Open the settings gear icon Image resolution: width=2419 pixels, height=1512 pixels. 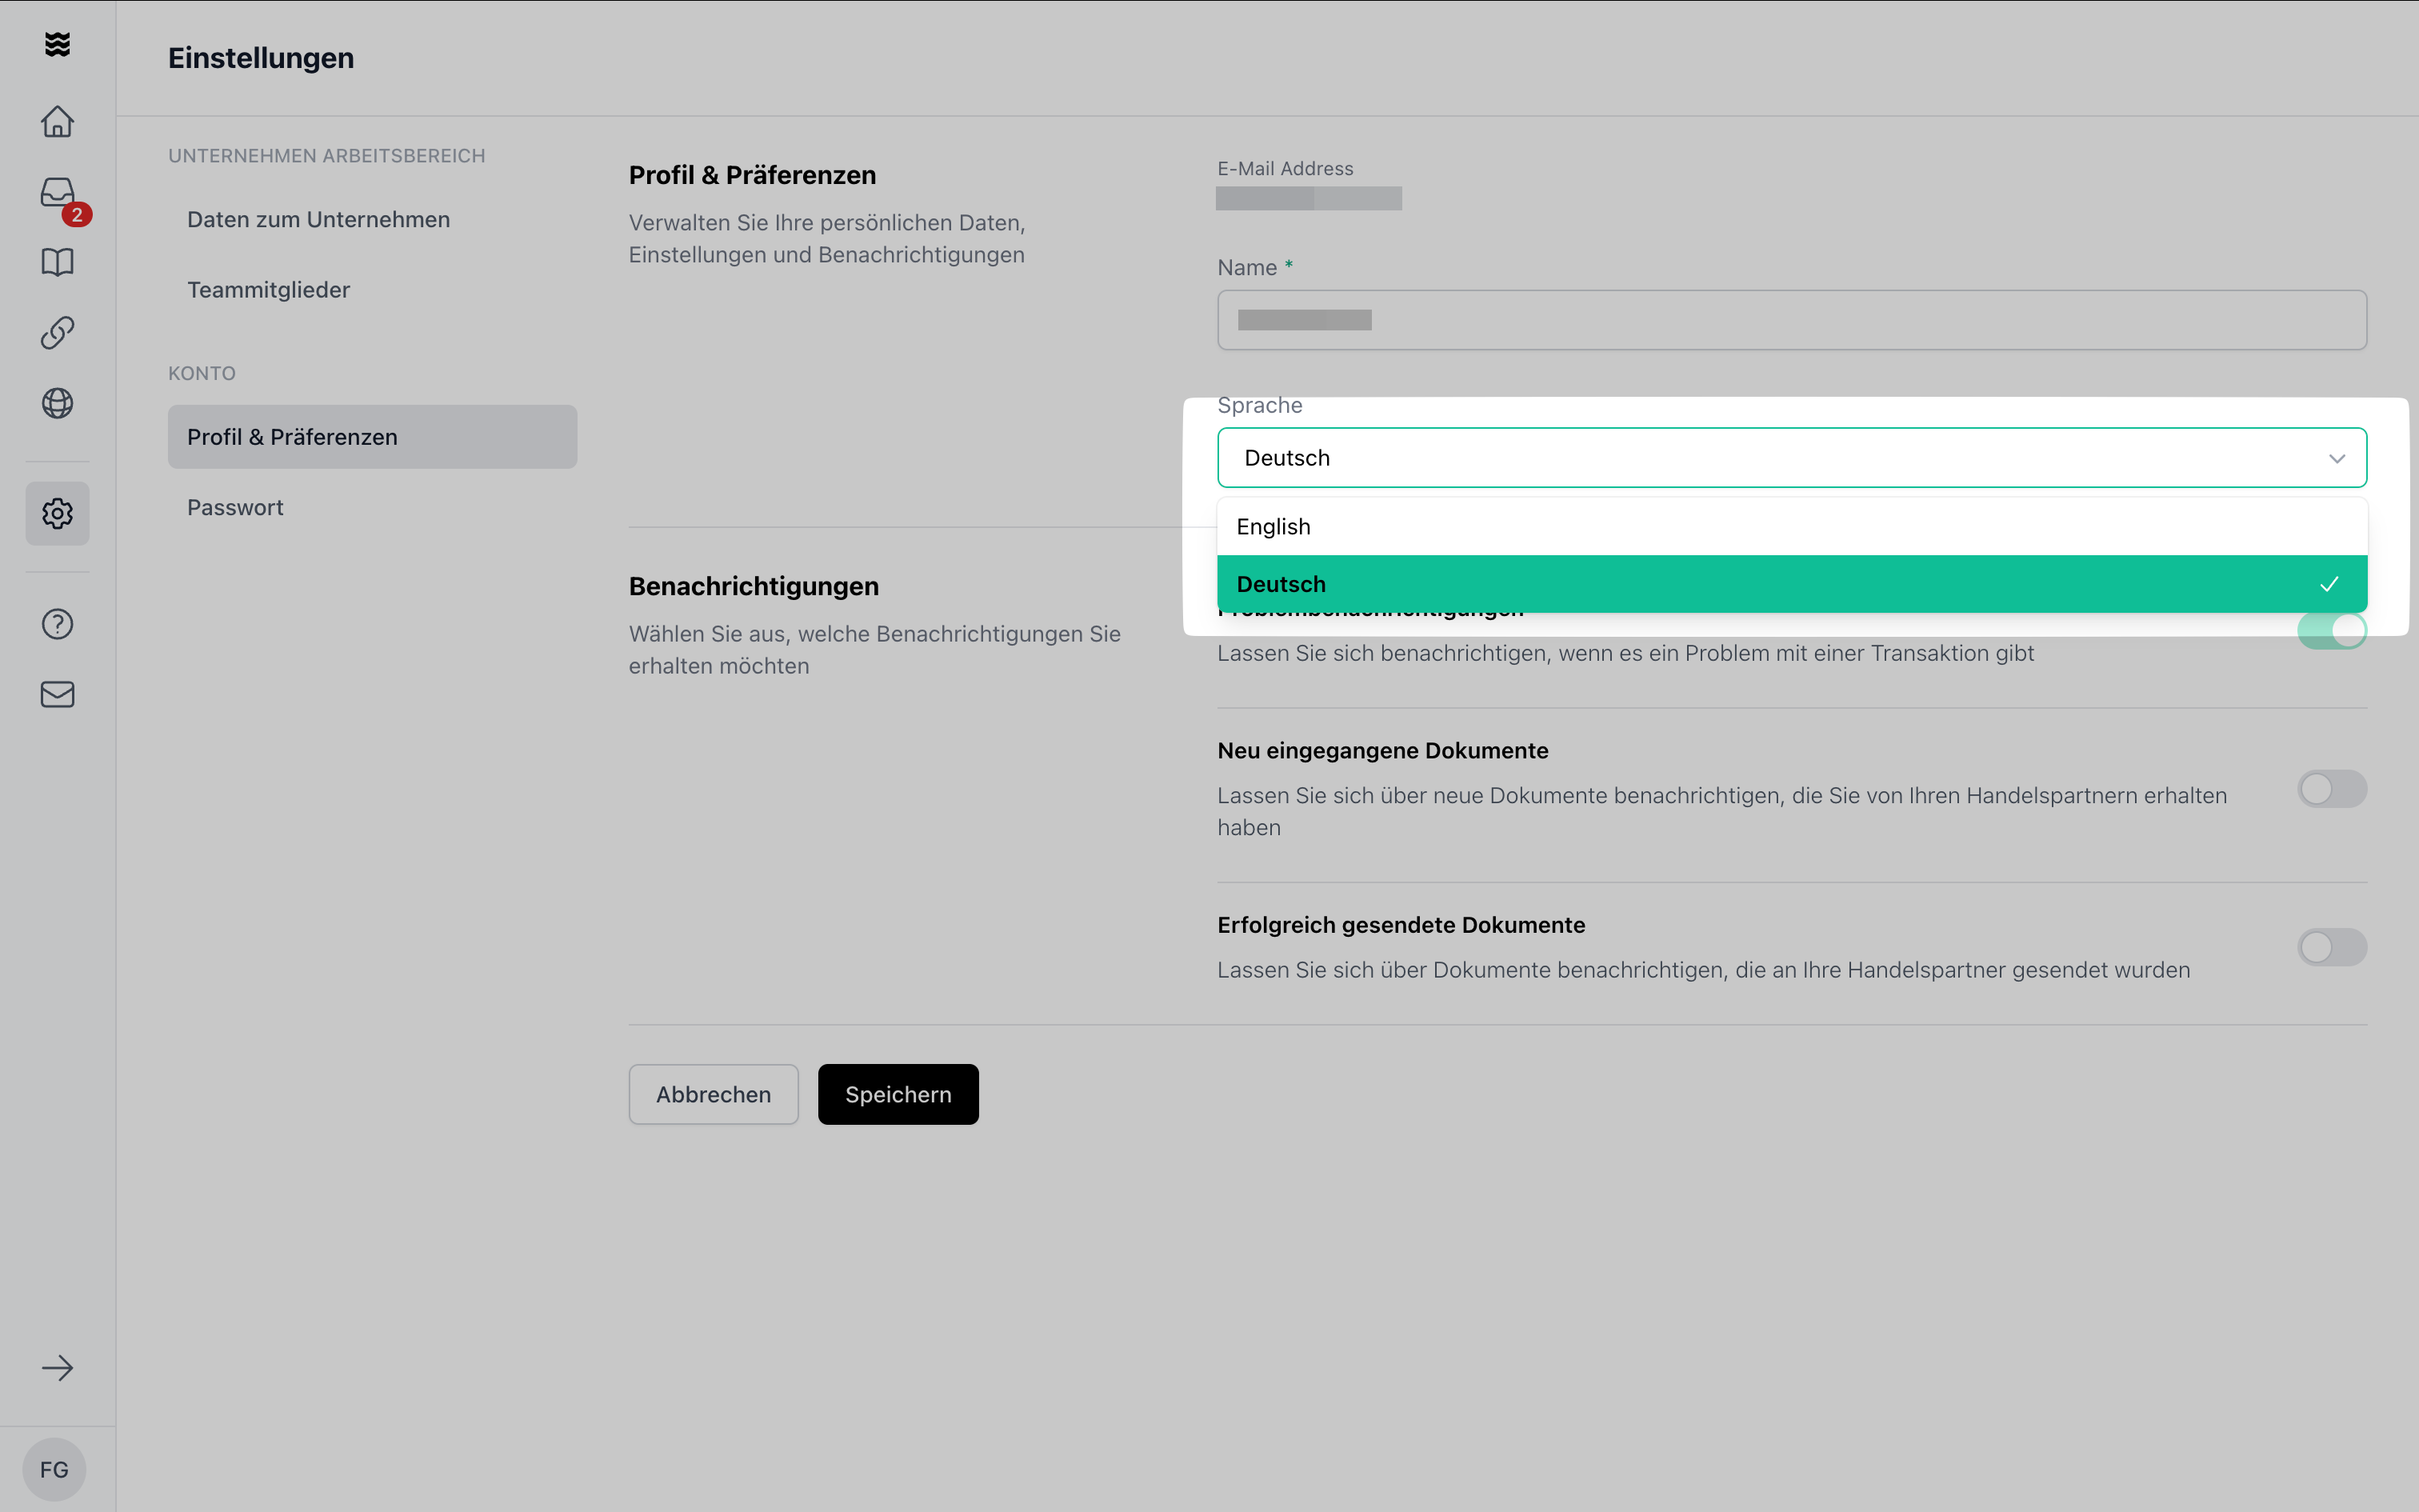click(x=57, y=513)
